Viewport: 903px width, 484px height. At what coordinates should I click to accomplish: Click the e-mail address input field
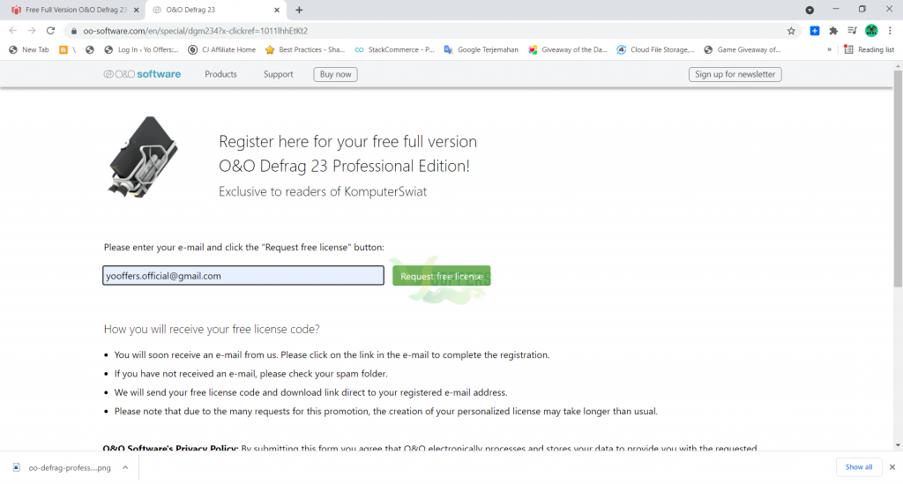click(243, 276)
